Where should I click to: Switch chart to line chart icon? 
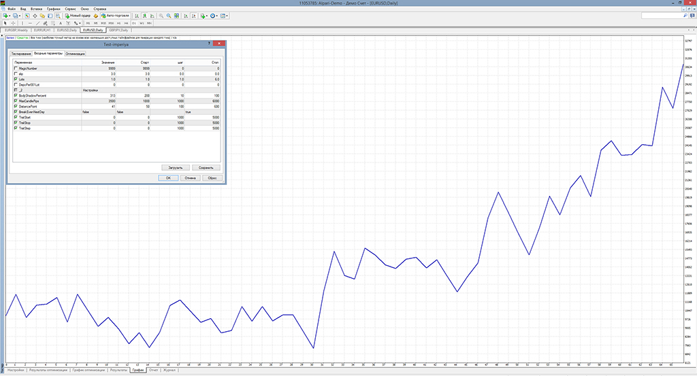152,16
